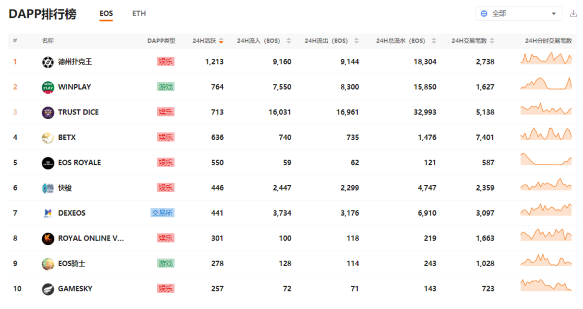583x309 pixels.
Task: Open the GAMESKY name link
Action: pyautogui.click(x=75, y=289)
